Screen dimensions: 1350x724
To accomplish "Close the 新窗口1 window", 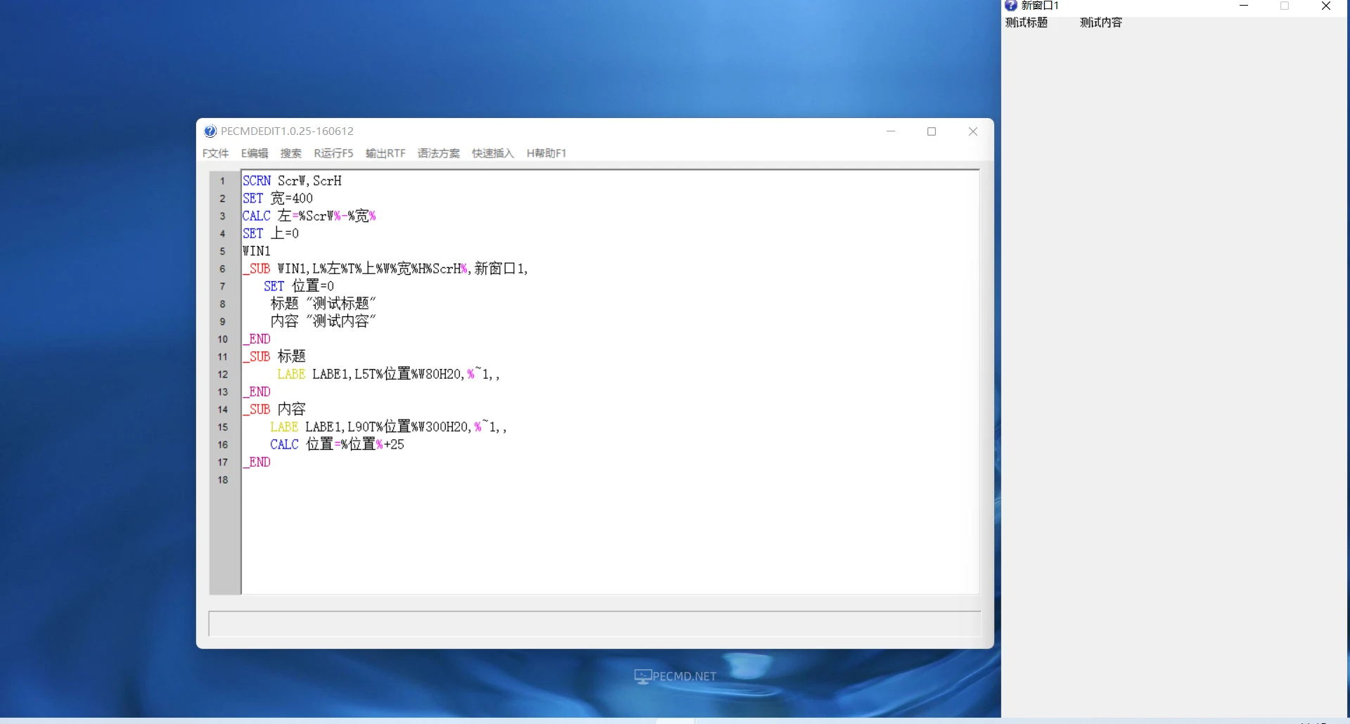I will [1326, 6].
